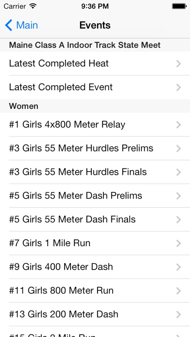This screenshot has width=190, height=337.
Task: Open Latest Completed Event
Action: (95, 87)
